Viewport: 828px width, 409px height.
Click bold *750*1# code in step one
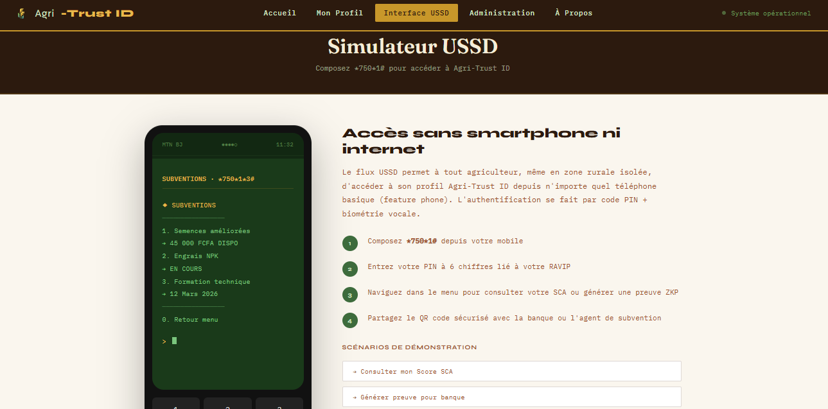(x=422, y=241)
